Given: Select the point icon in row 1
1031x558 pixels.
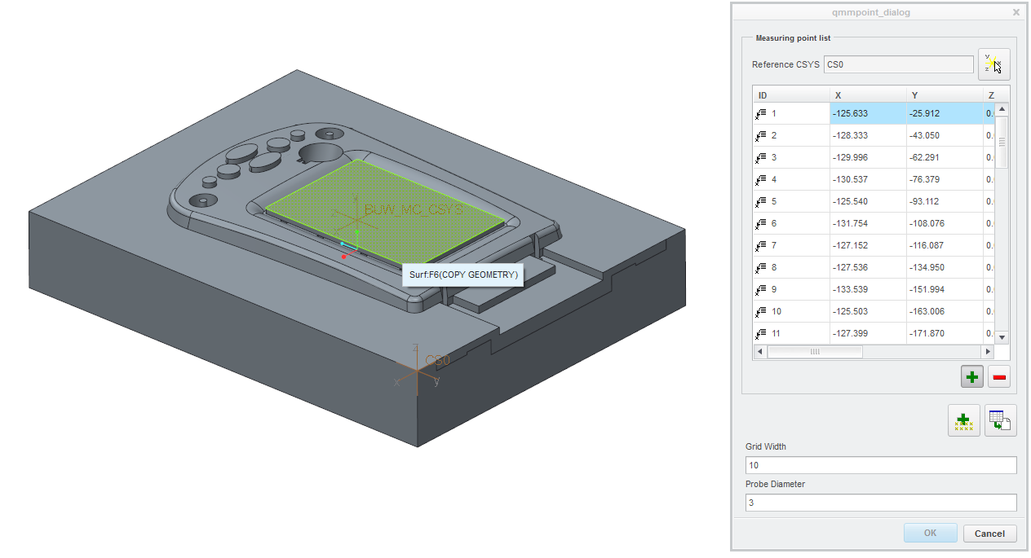Looking at the screenshot, I should [761, 113].
